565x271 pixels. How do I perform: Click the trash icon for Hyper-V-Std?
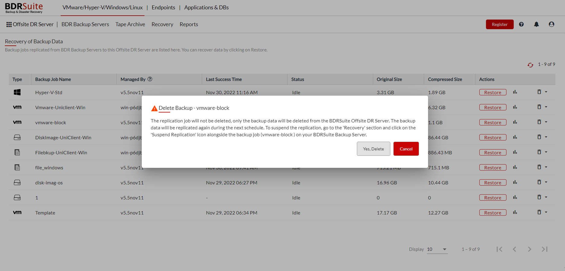coord(539,92)
